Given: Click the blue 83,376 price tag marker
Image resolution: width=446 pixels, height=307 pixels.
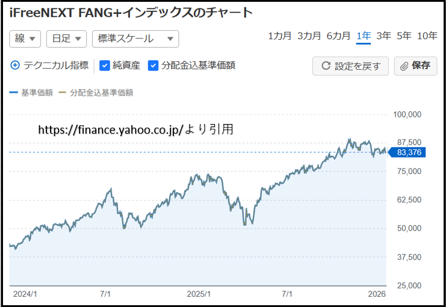Looking at the screenshot, I should point(410,152).
